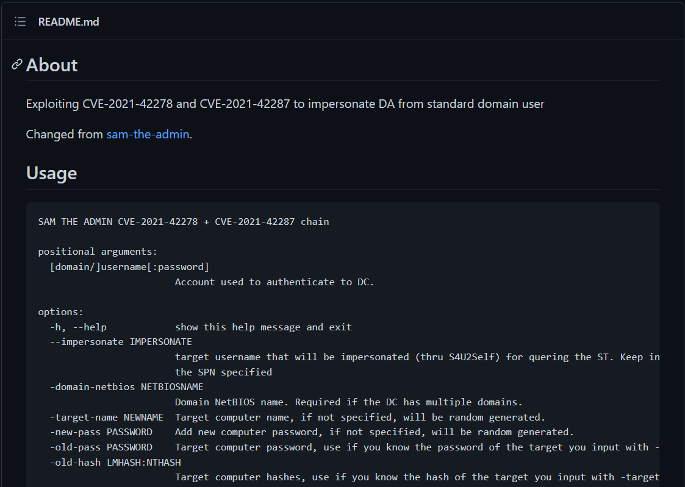Select the "Domain NetBIOS name. Required" line
Viewport: 685px width, 487px height.
(349, 402)
